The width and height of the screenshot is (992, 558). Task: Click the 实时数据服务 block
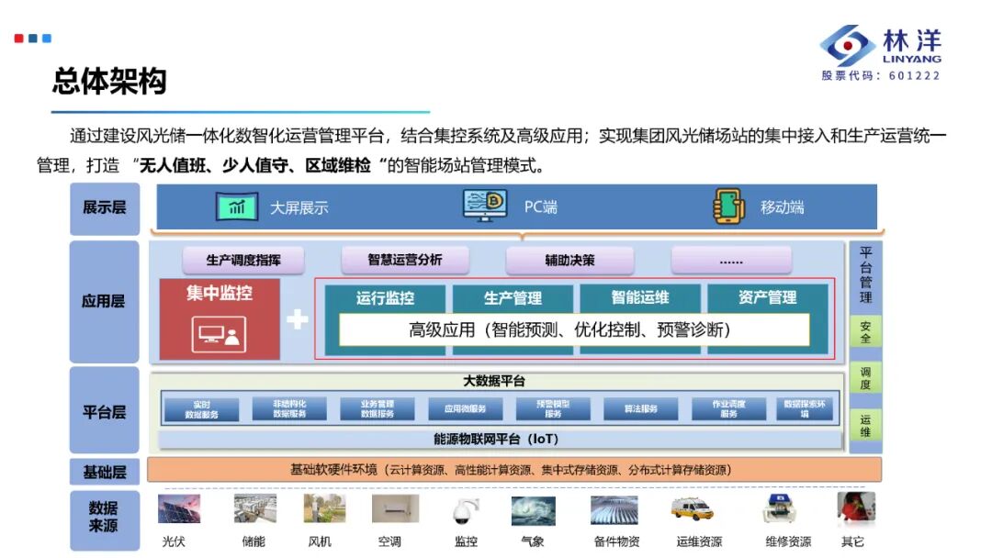(x=202, y=409)
